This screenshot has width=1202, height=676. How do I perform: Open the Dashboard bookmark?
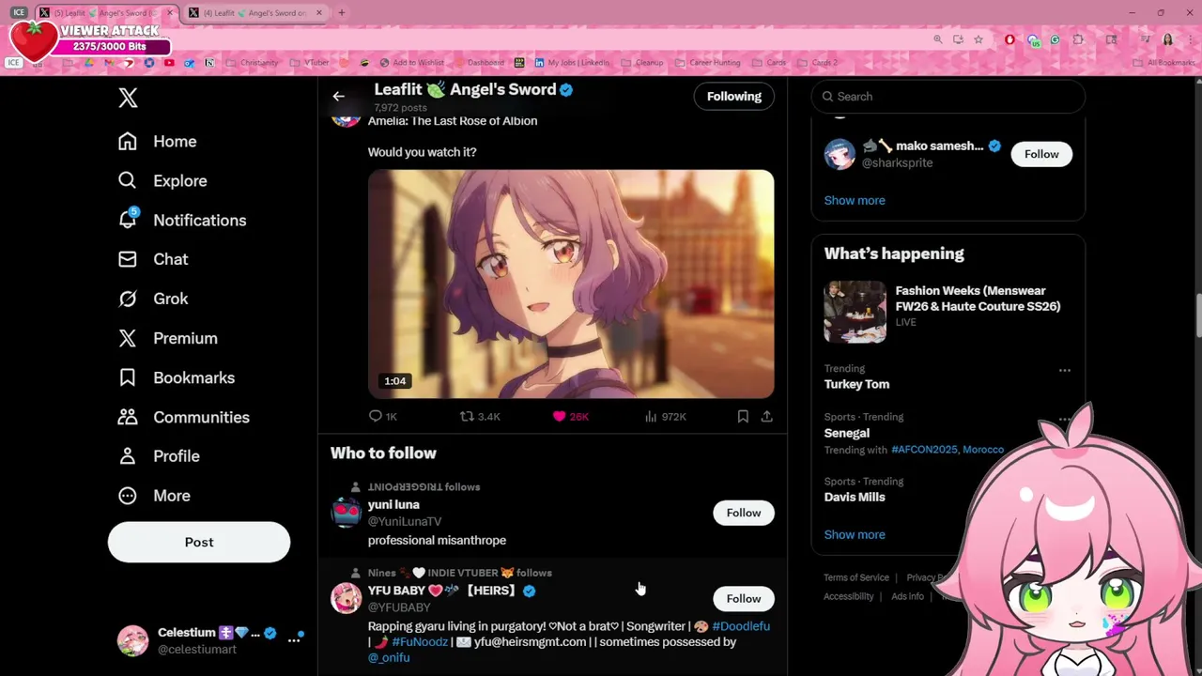click(478, 63)
